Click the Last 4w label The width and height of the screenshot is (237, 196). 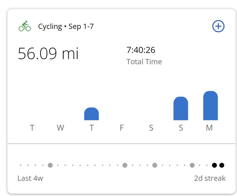click(x=30, y=178)
